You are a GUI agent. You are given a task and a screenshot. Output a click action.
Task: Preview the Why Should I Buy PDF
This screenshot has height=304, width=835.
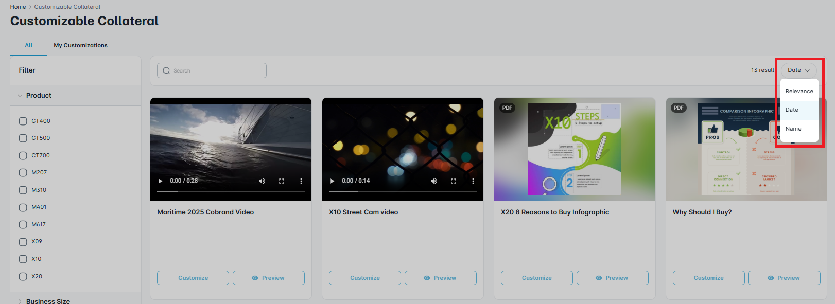pos(784,278)
